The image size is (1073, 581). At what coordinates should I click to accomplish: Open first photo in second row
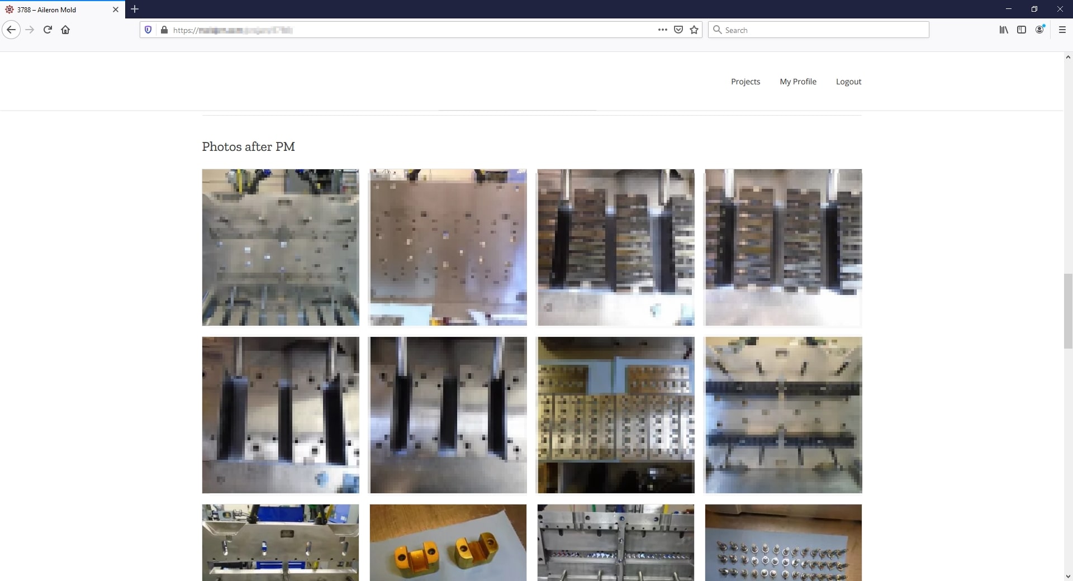tap(281, 415)
